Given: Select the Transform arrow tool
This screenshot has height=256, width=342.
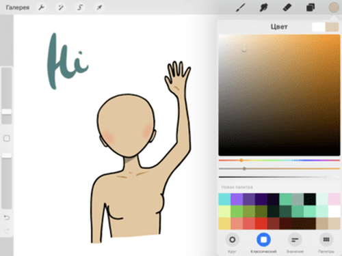Looking at the screenshot, I should 99,8.
